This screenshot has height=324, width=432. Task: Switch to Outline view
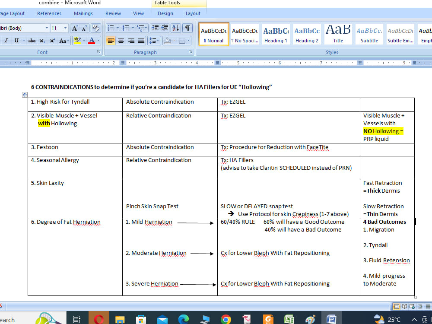420,306
